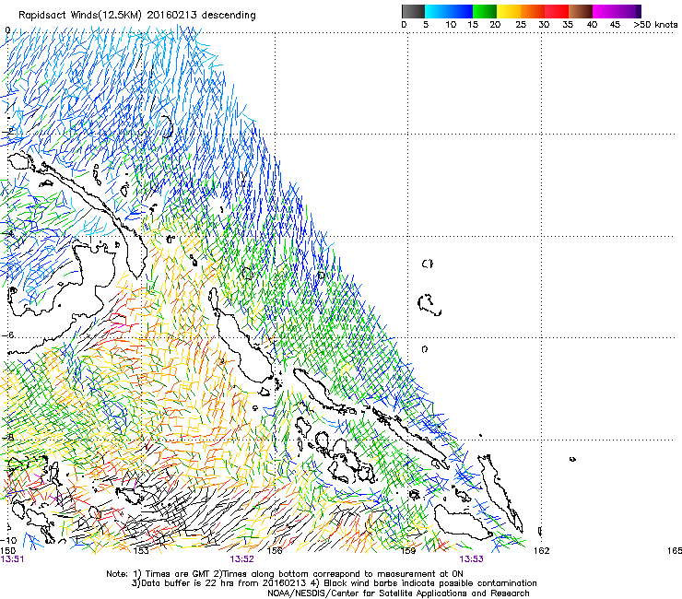Click the '162' longitude axis label

coord(542,551)
